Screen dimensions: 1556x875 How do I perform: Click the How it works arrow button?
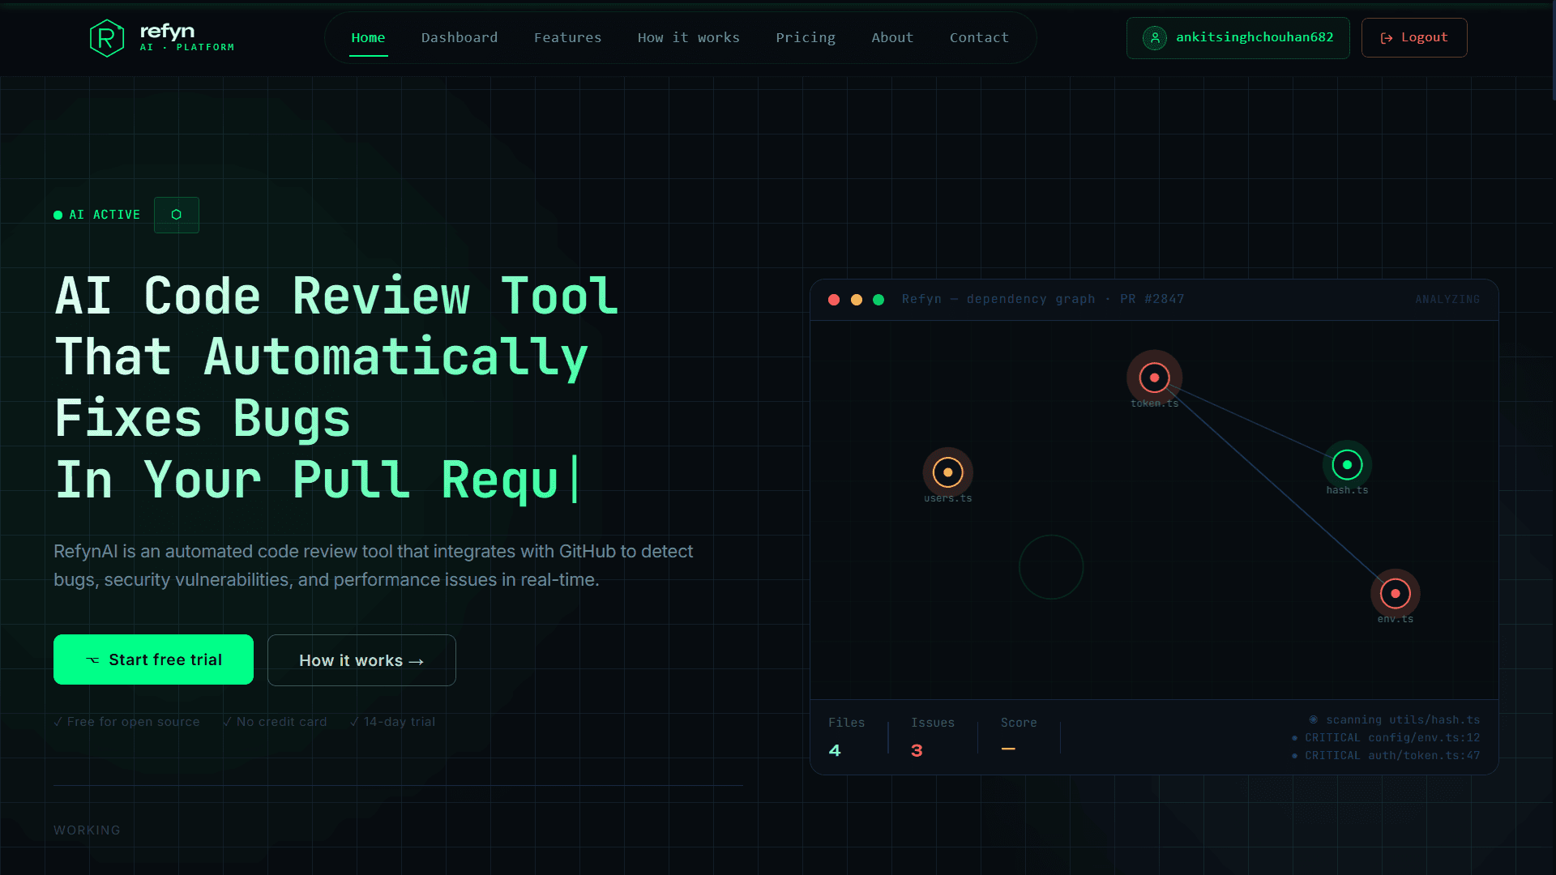(361, 660)
